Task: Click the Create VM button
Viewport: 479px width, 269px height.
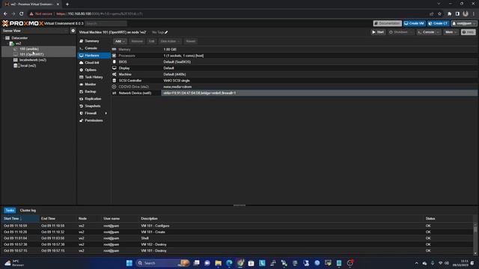Action: click(x=414, y=23)
